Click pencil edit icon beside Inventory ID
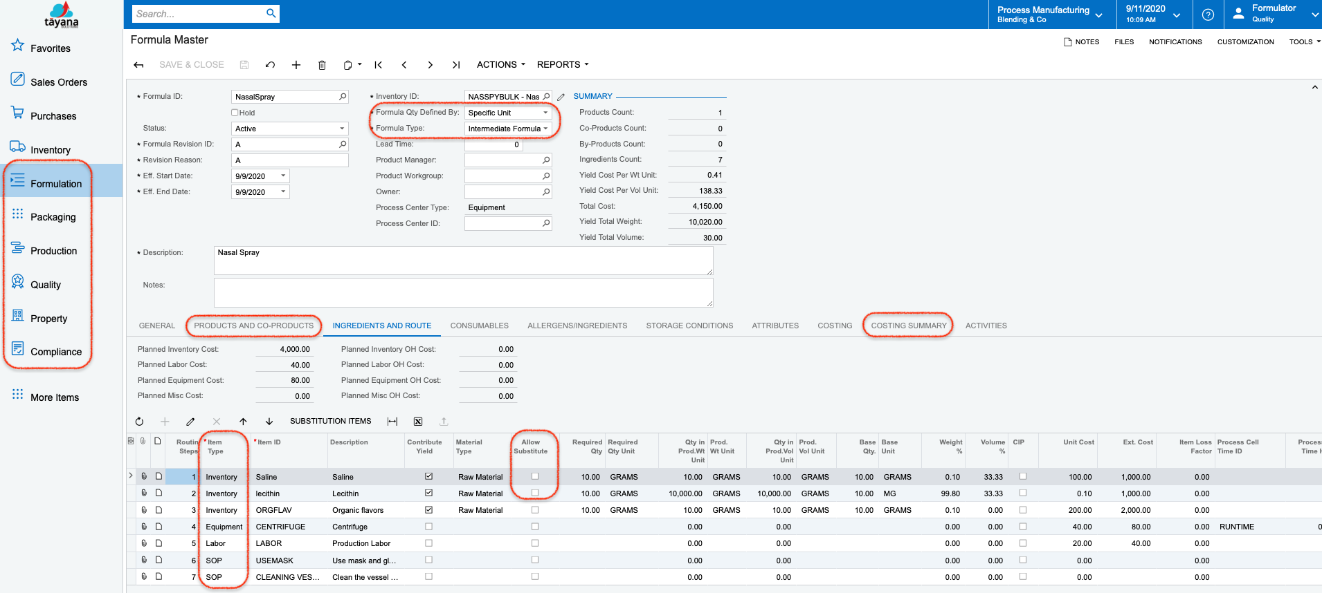 [561, 97]
